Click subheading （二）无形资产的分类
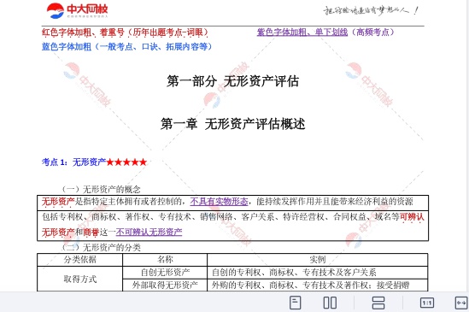This screenshot has height=312, width=469. pyautogui.click(x=101, y=247)
